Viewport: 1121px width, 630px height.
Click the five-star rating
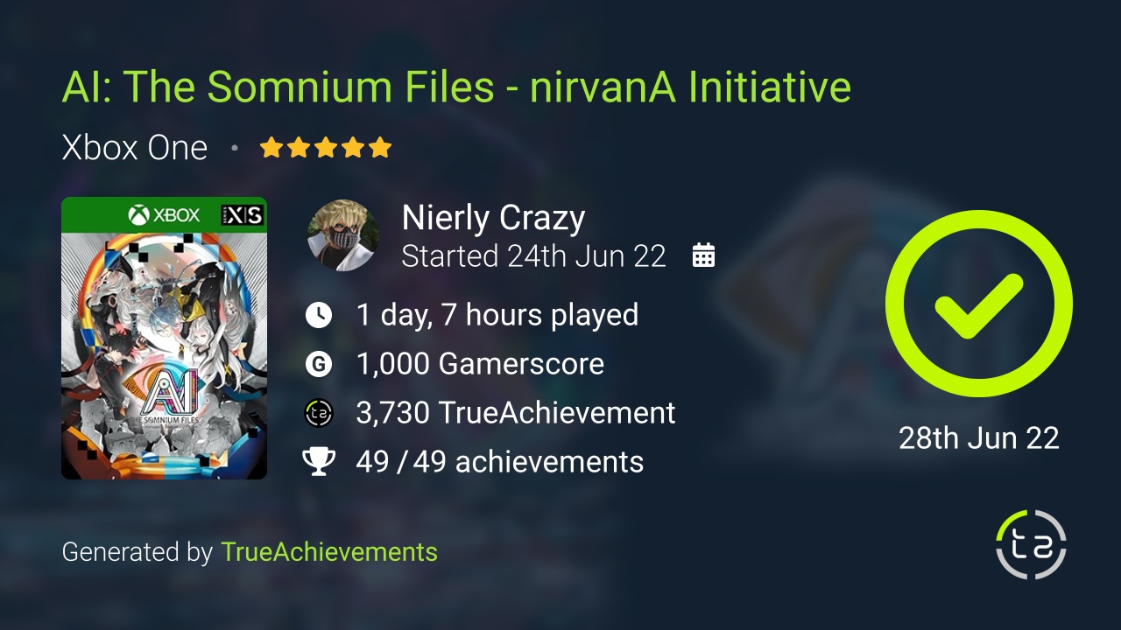326,148
